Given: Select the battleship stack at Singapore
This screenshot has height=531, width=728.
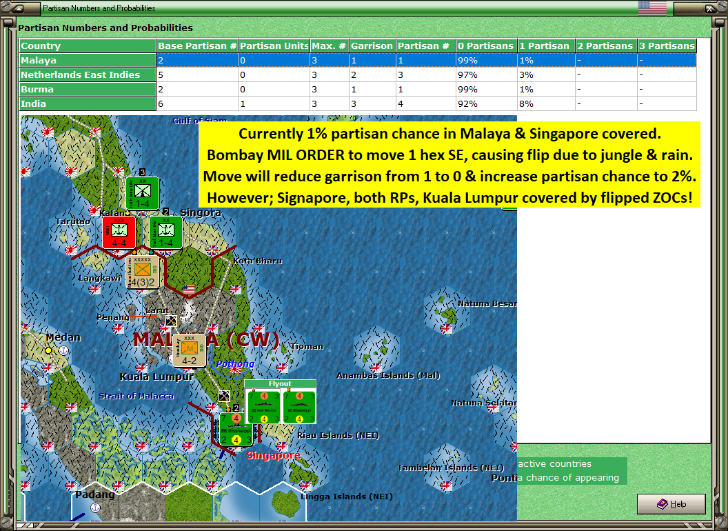Looking at the screenshot, I should point(236,429).
